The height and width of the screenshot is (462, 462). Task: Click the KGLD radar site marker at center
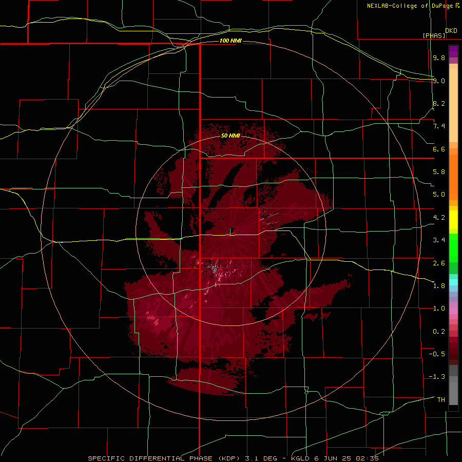pyautogui.click(x=230, y=232)
